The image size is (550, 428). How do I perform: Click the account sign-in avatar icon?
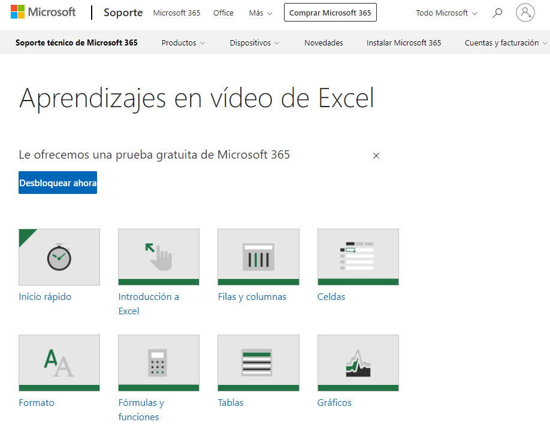point(525,13)
